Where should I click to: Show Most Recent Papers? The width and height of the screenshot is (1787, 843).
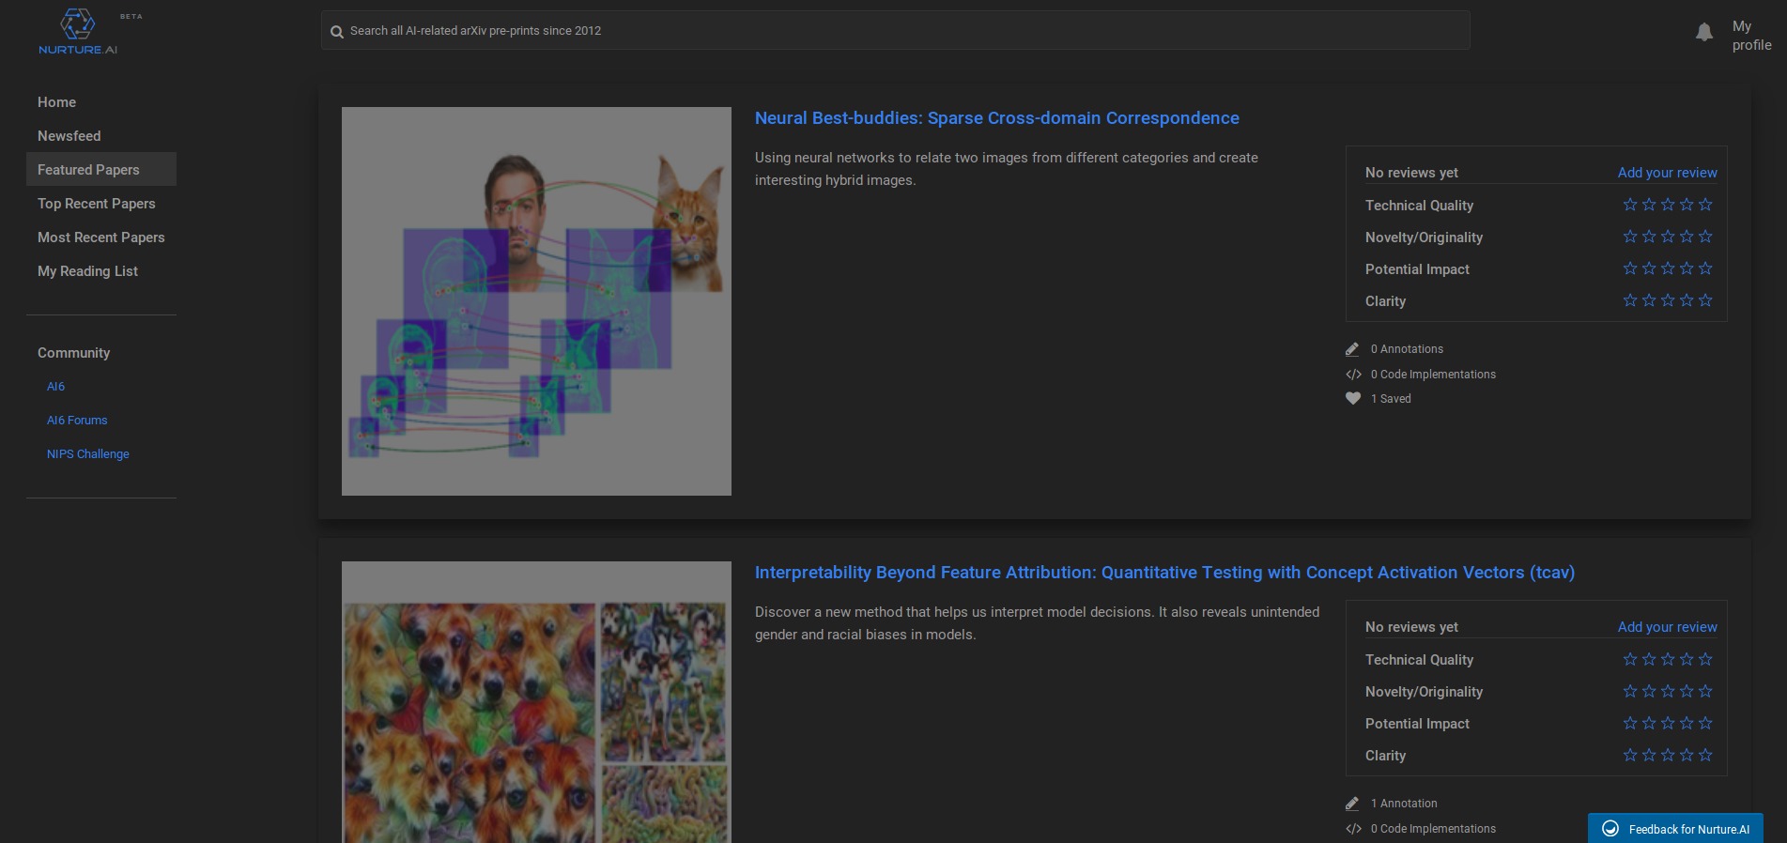pos(101,238)
